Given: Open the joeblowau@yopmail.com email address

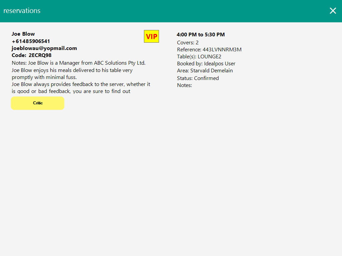Looking at the screenshot, I should pyautogui.click(x=44, y=48).
